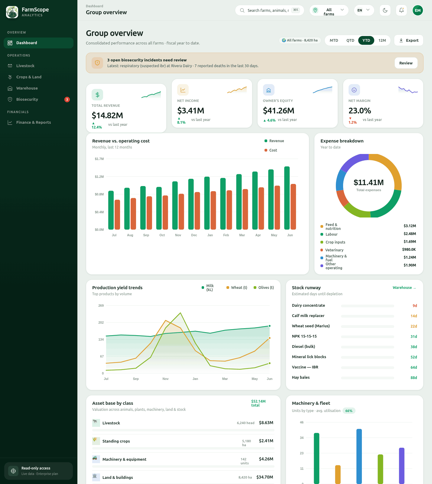Select the YTD period
The height and width of the screenshot is (484, 432).
[x=366, y=41]
